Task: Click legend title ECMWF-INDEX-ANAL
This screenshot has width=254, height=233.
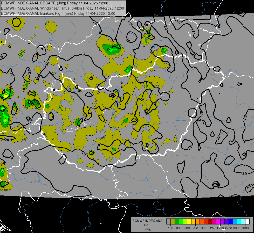Action: click(148, 221)
